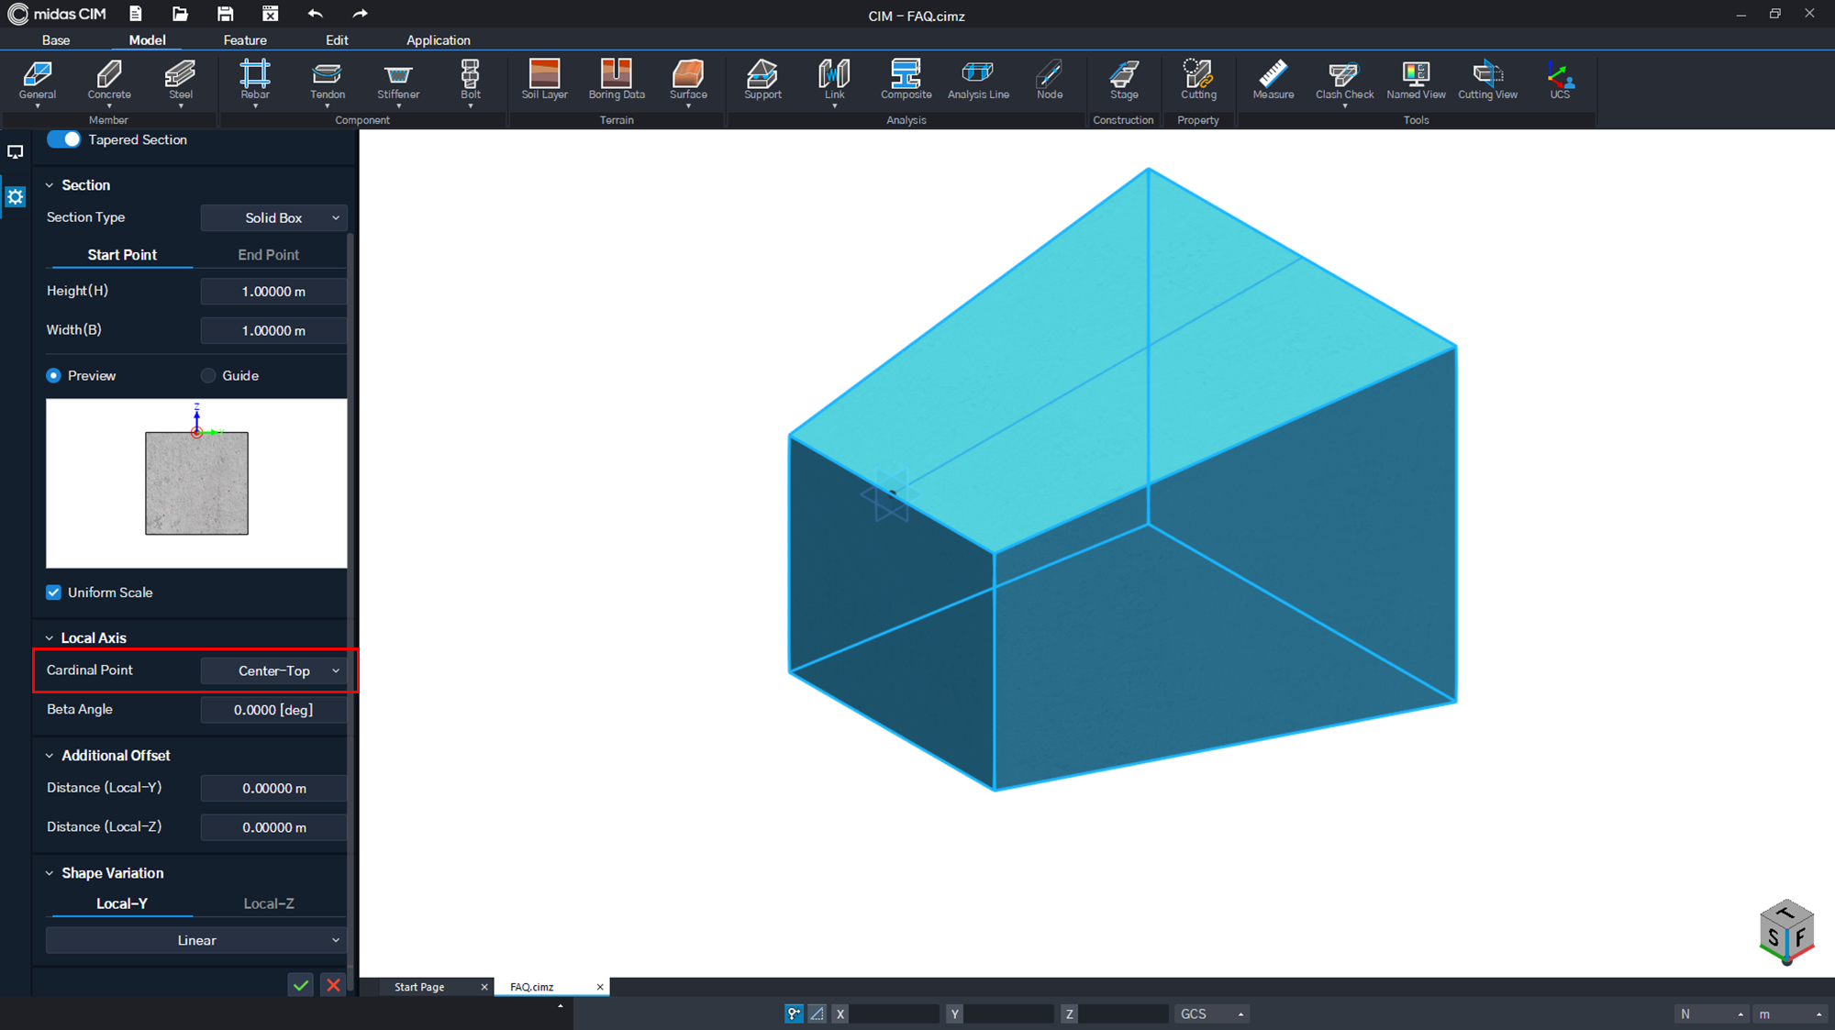Select the Preview radio button

[x=53, y=375]
